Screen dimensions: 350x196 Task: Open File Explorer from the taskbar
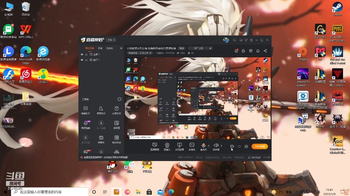coord(138,192)
